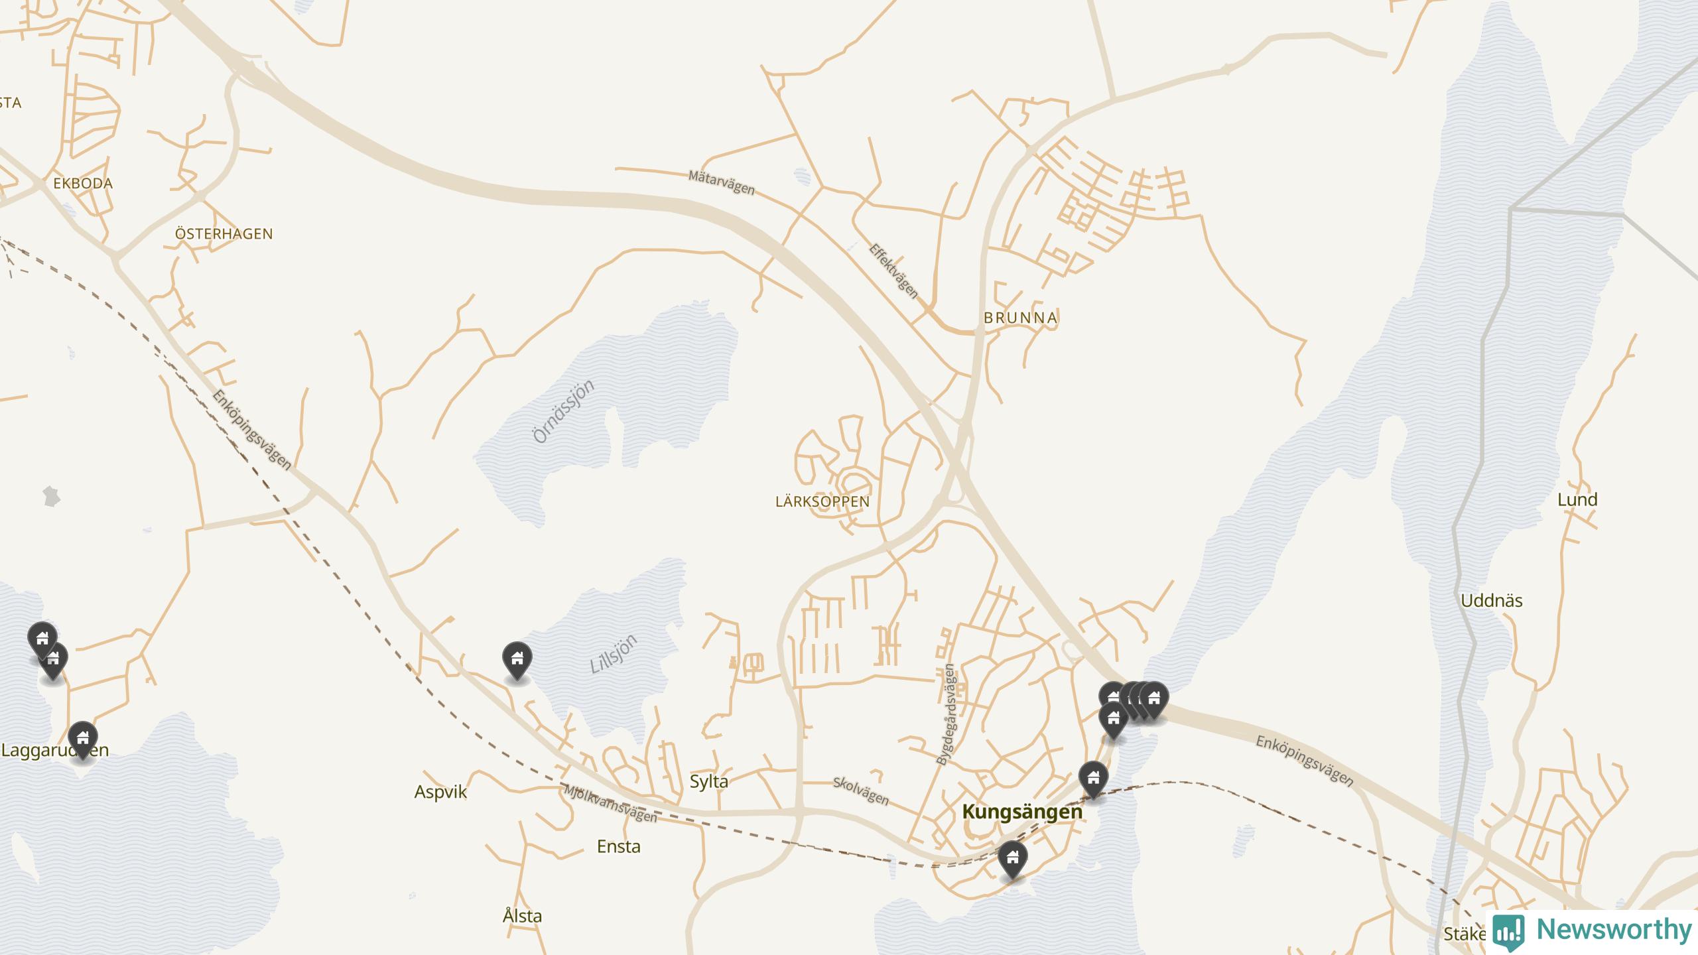This screenshot has width=1698, height=955.
Task: Click the Mätarvägen road label
Action: coord(722,182)
